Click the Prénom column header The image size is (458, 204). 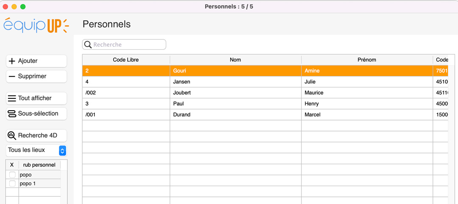pyautogui.click(x=367, y=60)
